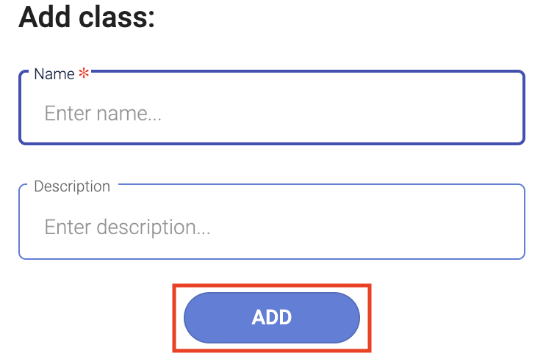Select the Name field label
The height and width of the screenshot is (364, 557).
coord(54,74)
